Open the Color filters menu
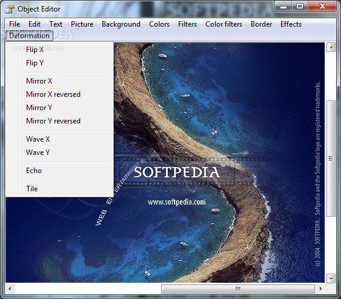 coord(223,24)
